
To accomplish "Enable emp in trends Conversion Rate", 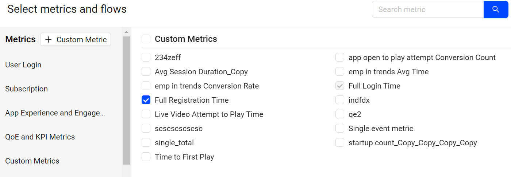I will coord(146,86).
